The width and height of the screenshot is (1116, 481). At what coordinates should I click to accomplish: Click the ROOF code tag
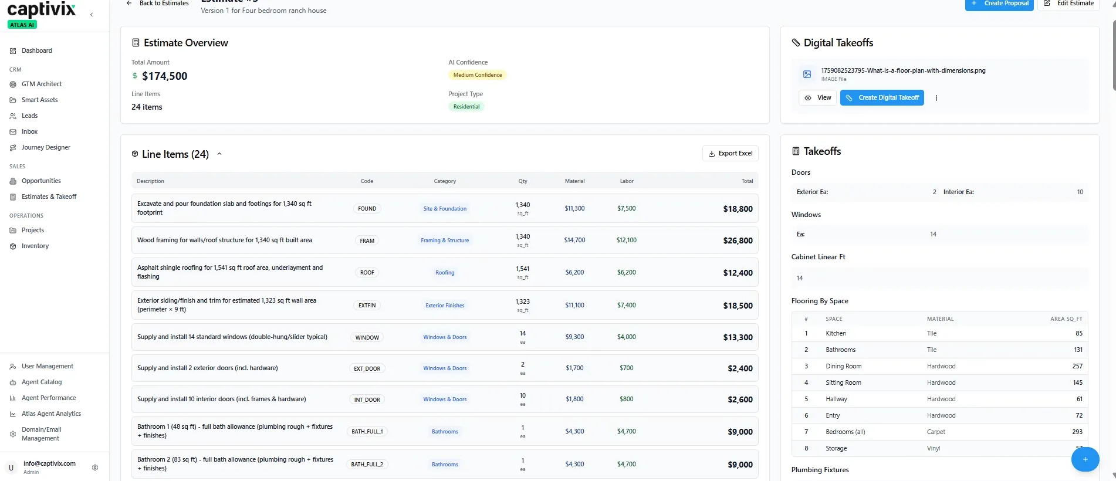tap(367, 273)
